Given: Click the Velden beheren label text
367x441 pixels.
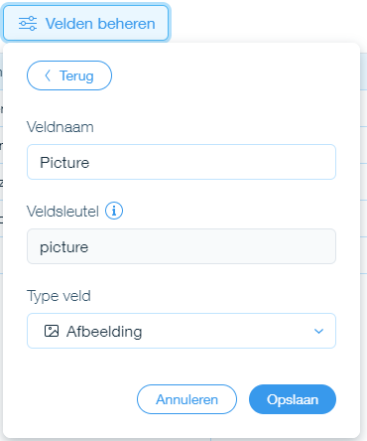Looking at the screenshot, I should point(100,24).
